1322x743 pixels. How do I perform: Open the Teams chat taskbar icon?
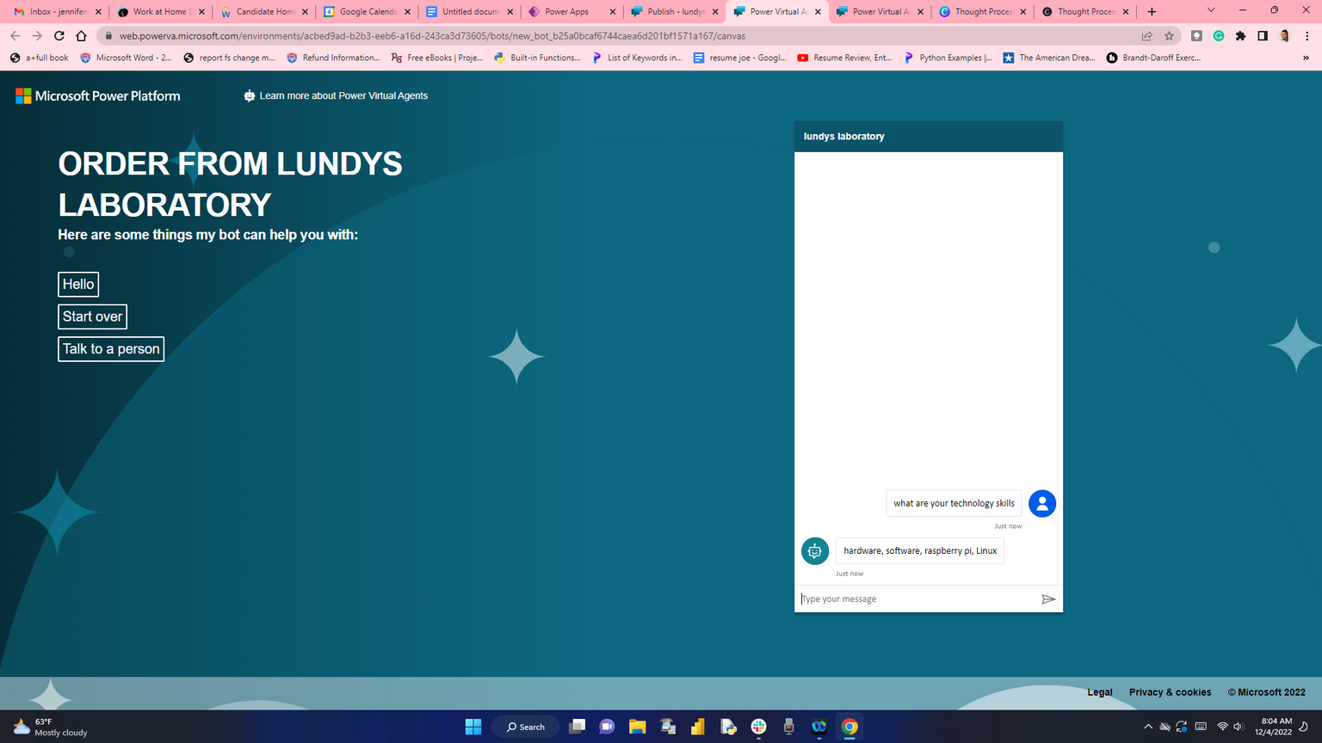607,727
